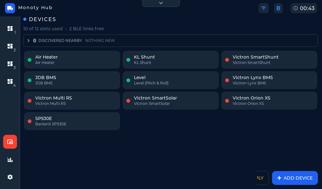322x189 pixels.
Task: Select the Victron Lynx BMS device title
Action: (253, 77)
